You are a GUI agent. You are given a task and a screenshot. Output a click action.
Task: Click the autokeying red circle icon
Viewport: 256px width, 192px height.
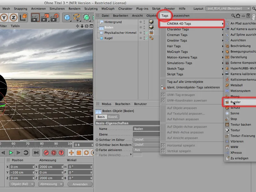(54, 153)
